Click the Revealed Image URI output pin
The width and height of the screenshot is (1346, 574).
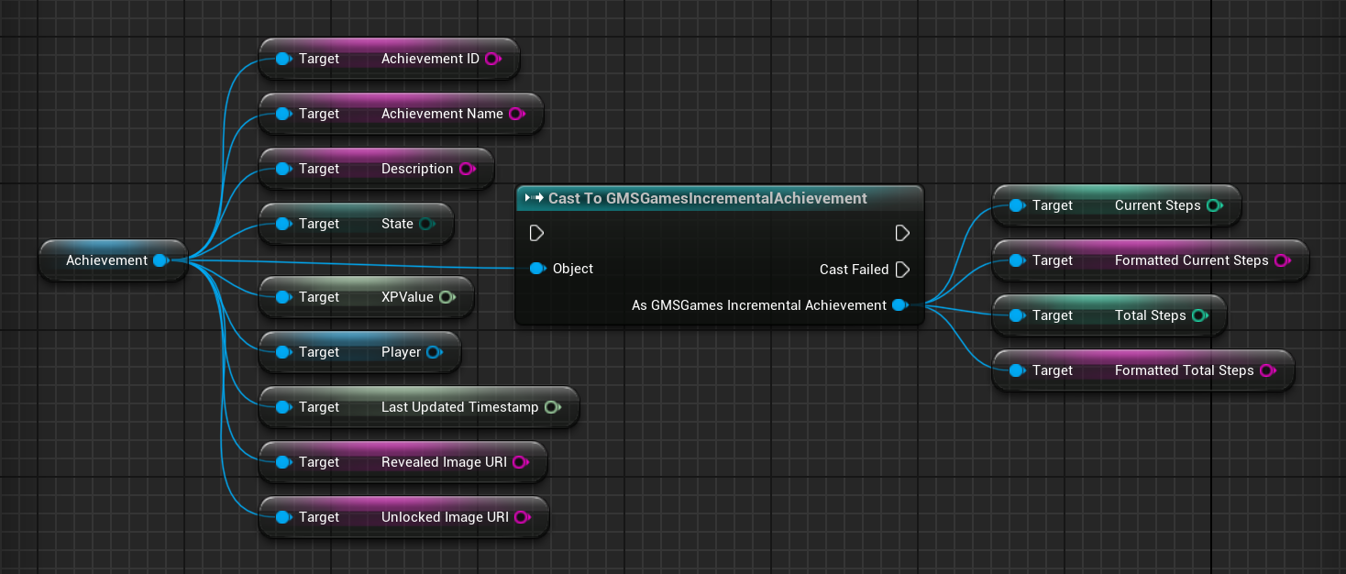pyautogui.click(x=520, y=462)
